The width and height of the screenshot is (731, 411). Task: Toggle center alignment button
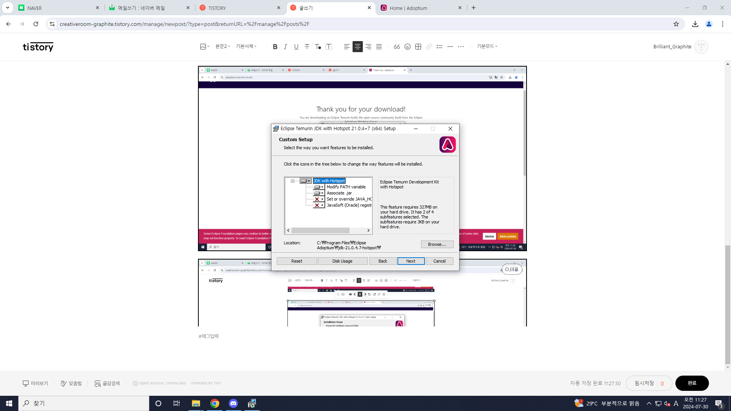(x=358, y=46)
